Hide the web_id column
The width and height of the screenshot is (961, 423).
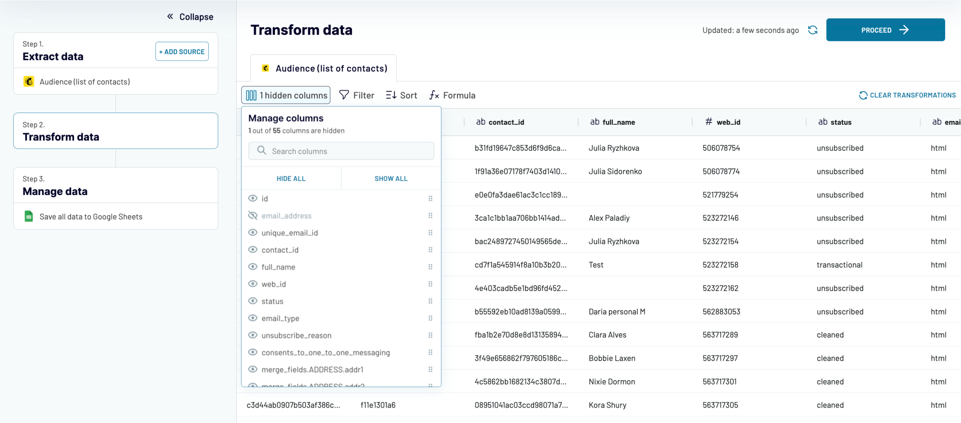tap(252, 284)
